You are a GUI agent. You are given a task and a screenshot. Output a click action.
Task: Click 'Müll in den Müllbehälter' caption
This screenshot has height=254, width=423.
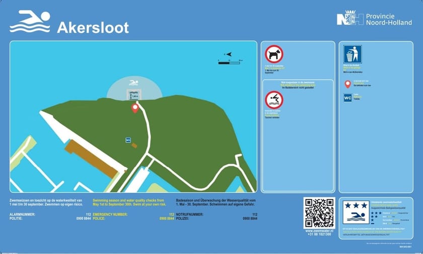[x=353, y=72]
